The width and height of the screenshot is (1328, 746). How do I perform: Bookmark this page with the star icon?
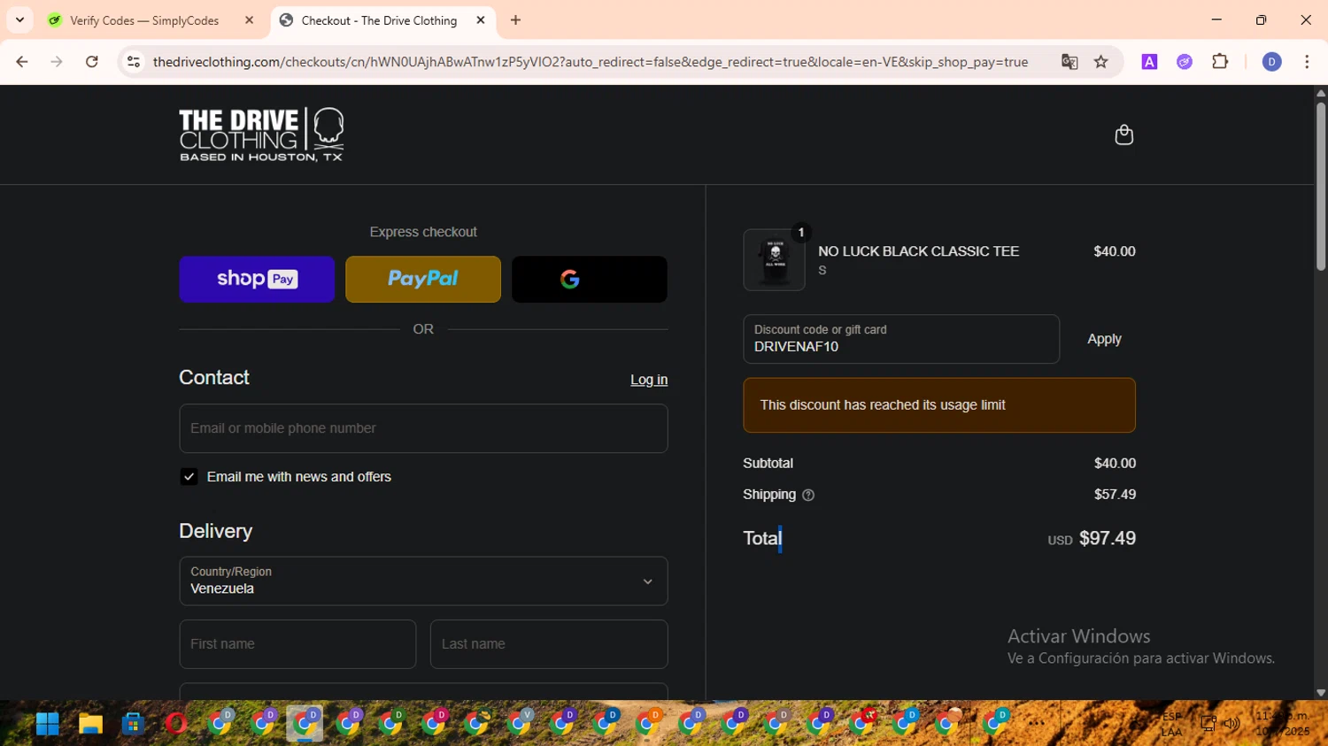[1101, 62]
